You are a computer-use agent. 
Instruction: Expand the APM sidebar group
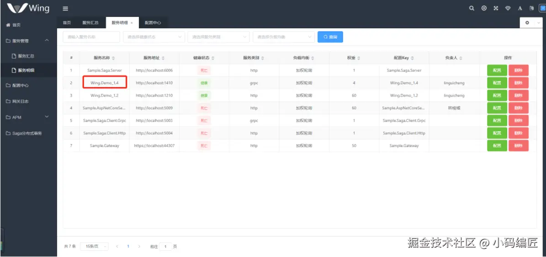click(x=47, y=117)
